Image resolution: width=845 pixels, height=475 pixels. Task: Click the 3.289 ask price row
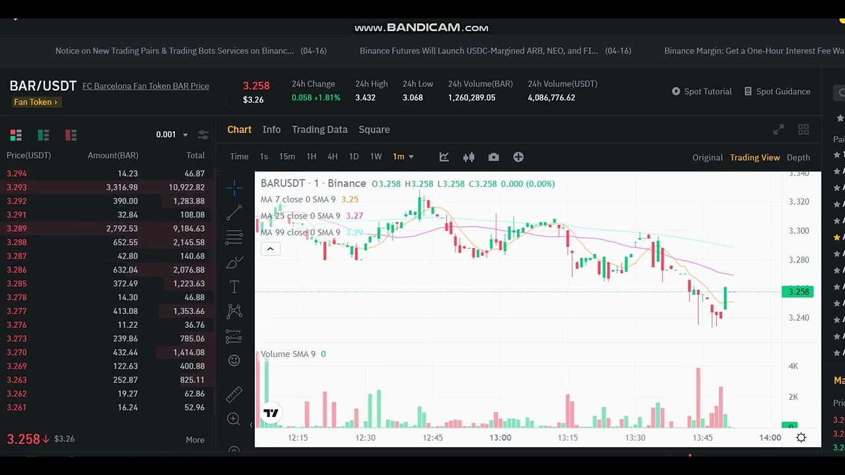108,229
